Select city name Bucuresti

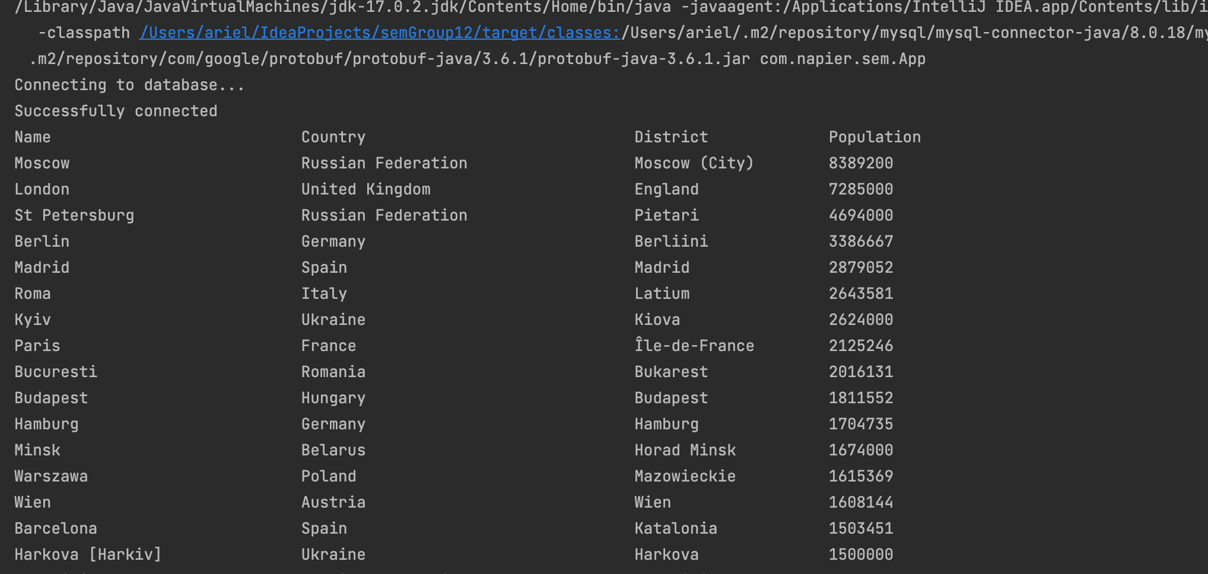(x=56, y=372)
